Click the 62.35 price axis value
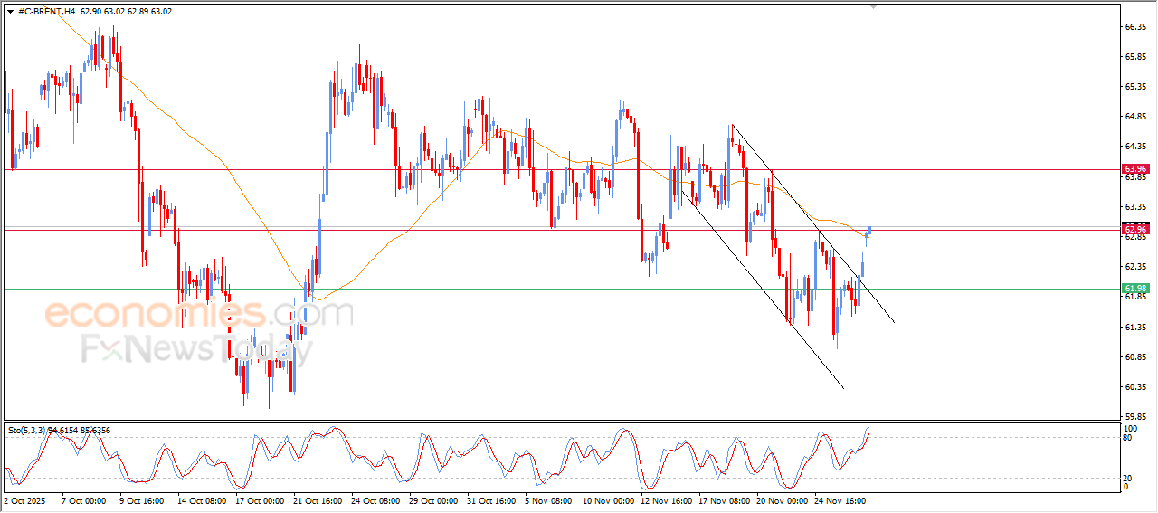The image size is (1158, 513). (1135, 267)
